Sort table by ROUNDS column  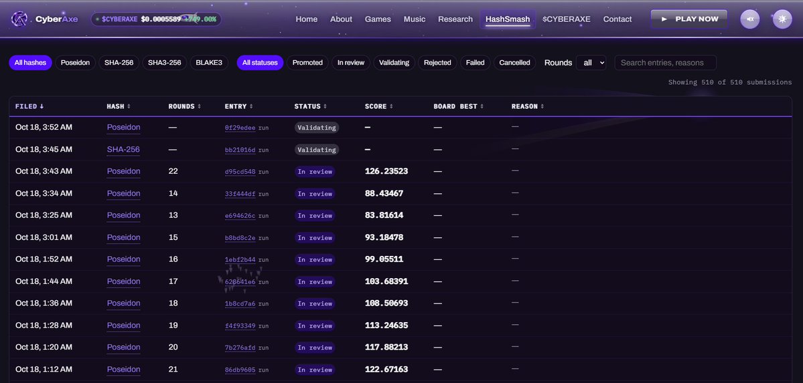point(184,106)
